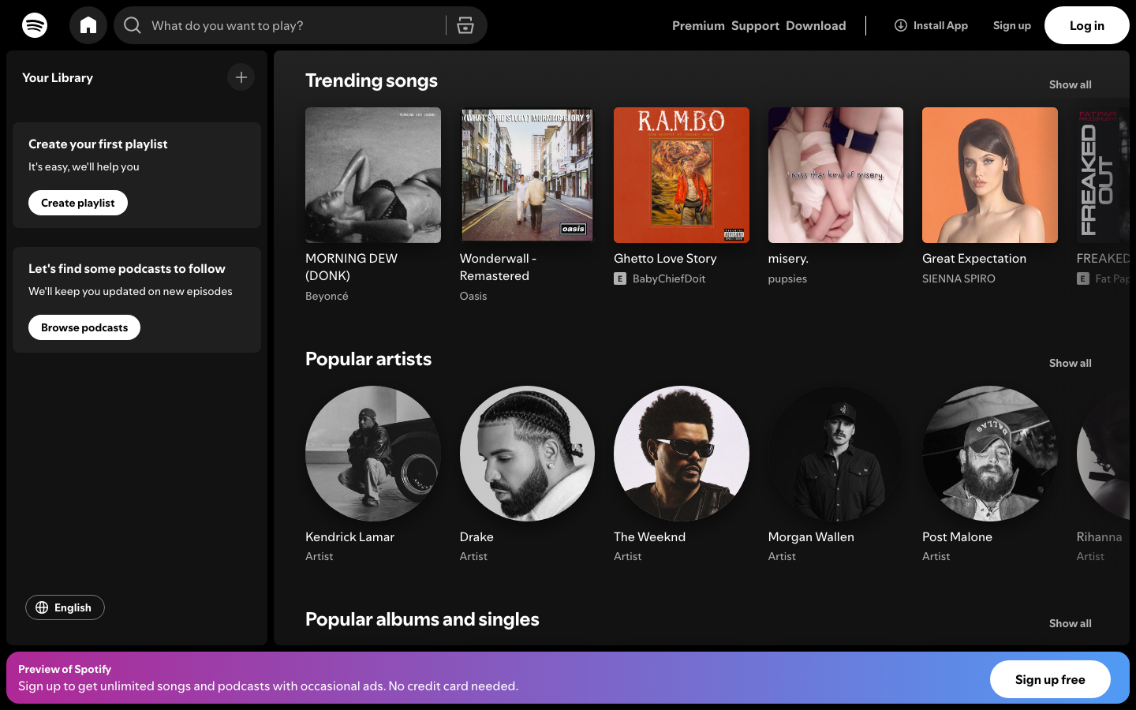
Task: Click pupsies artist name
Action: click(x=787, y=278)
